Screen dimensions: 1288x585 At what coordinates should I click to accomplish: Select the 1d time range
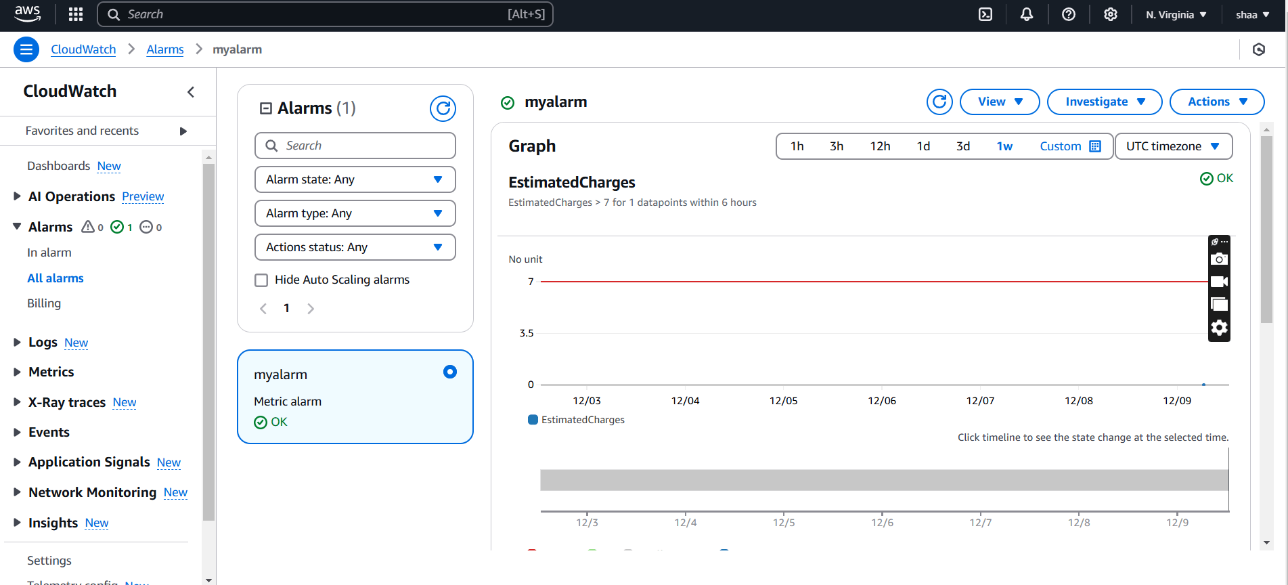pyautogui.click(x=923, y=146)
